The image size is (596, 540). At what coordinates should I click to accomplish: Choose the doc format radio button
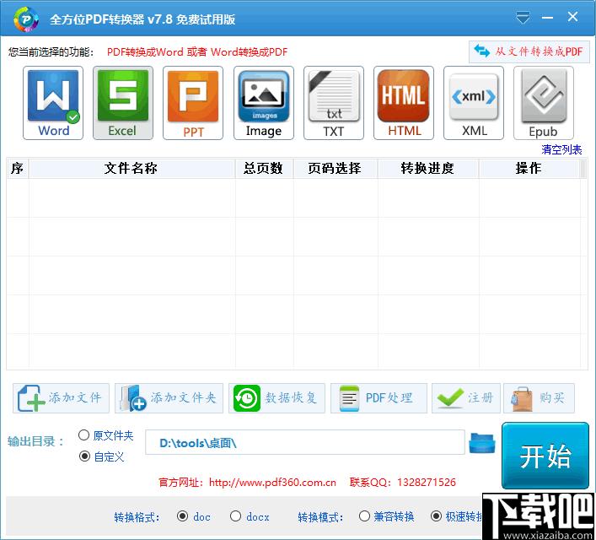[x=182, y=516]
